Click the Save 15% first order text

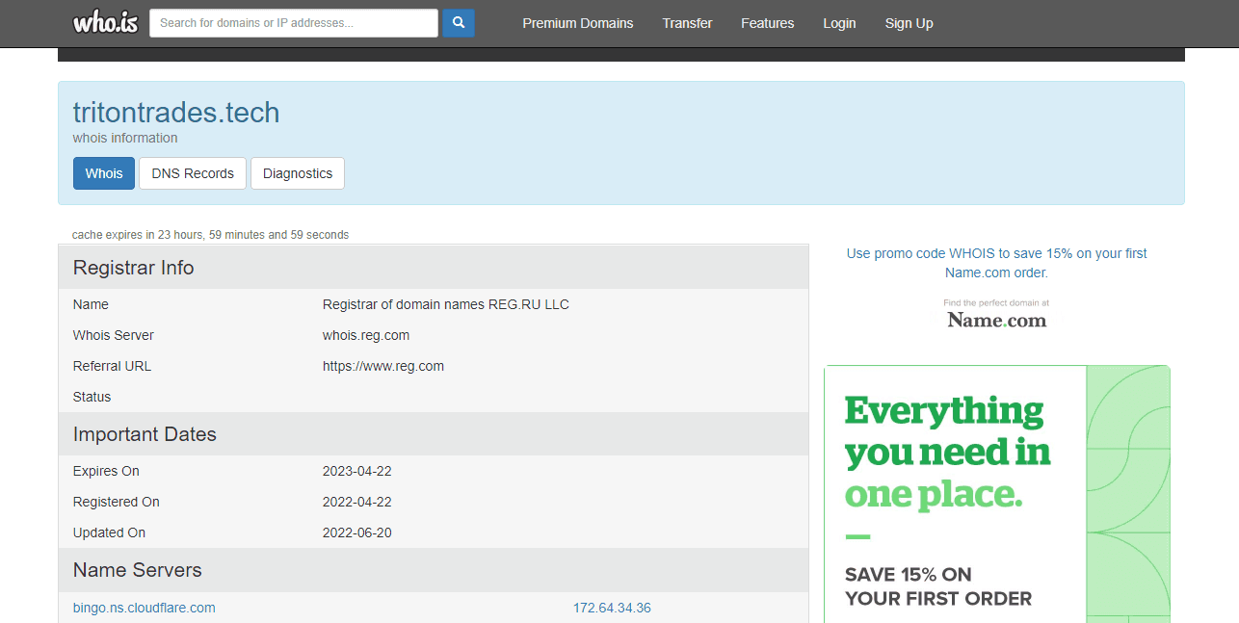(937, 586)
